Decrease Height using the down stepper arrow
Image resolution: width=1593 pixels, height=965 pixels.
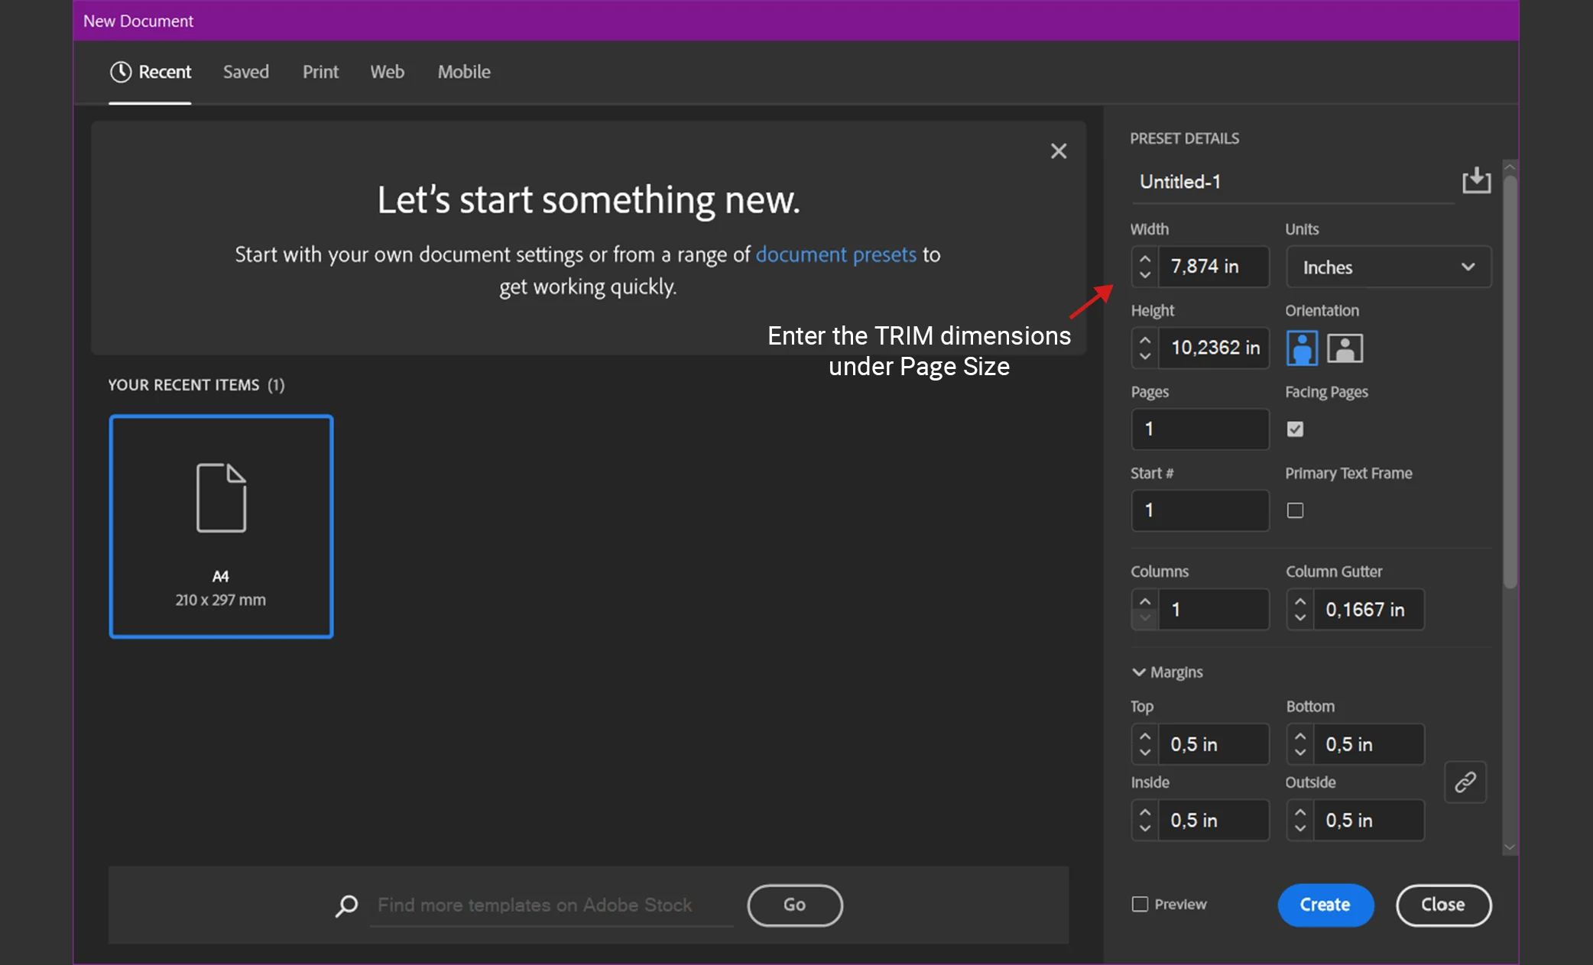(x=1144, y=356)
